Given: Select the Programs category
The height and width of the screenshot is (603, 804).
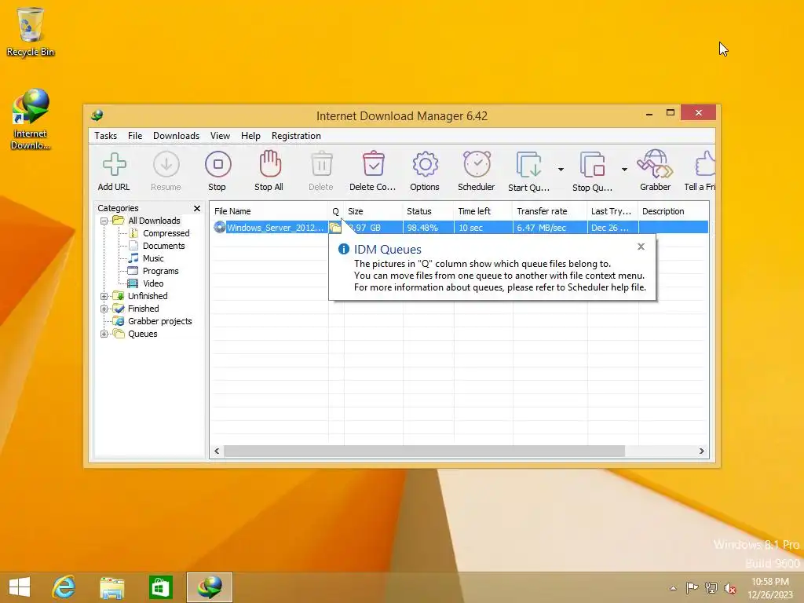Looking at the screenshot, I should pyautogui.click(x=160, y=271).
